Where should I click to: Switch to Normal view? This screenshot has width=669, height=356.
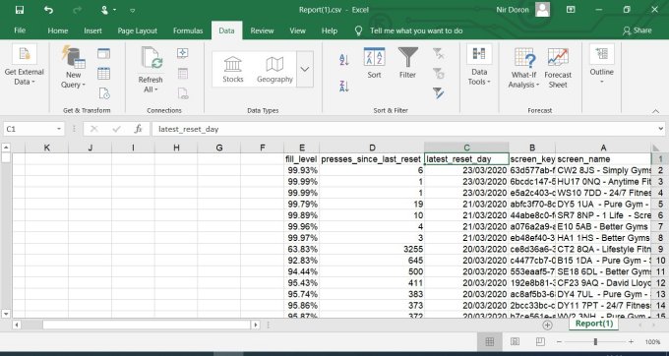(x=489, y=341)
